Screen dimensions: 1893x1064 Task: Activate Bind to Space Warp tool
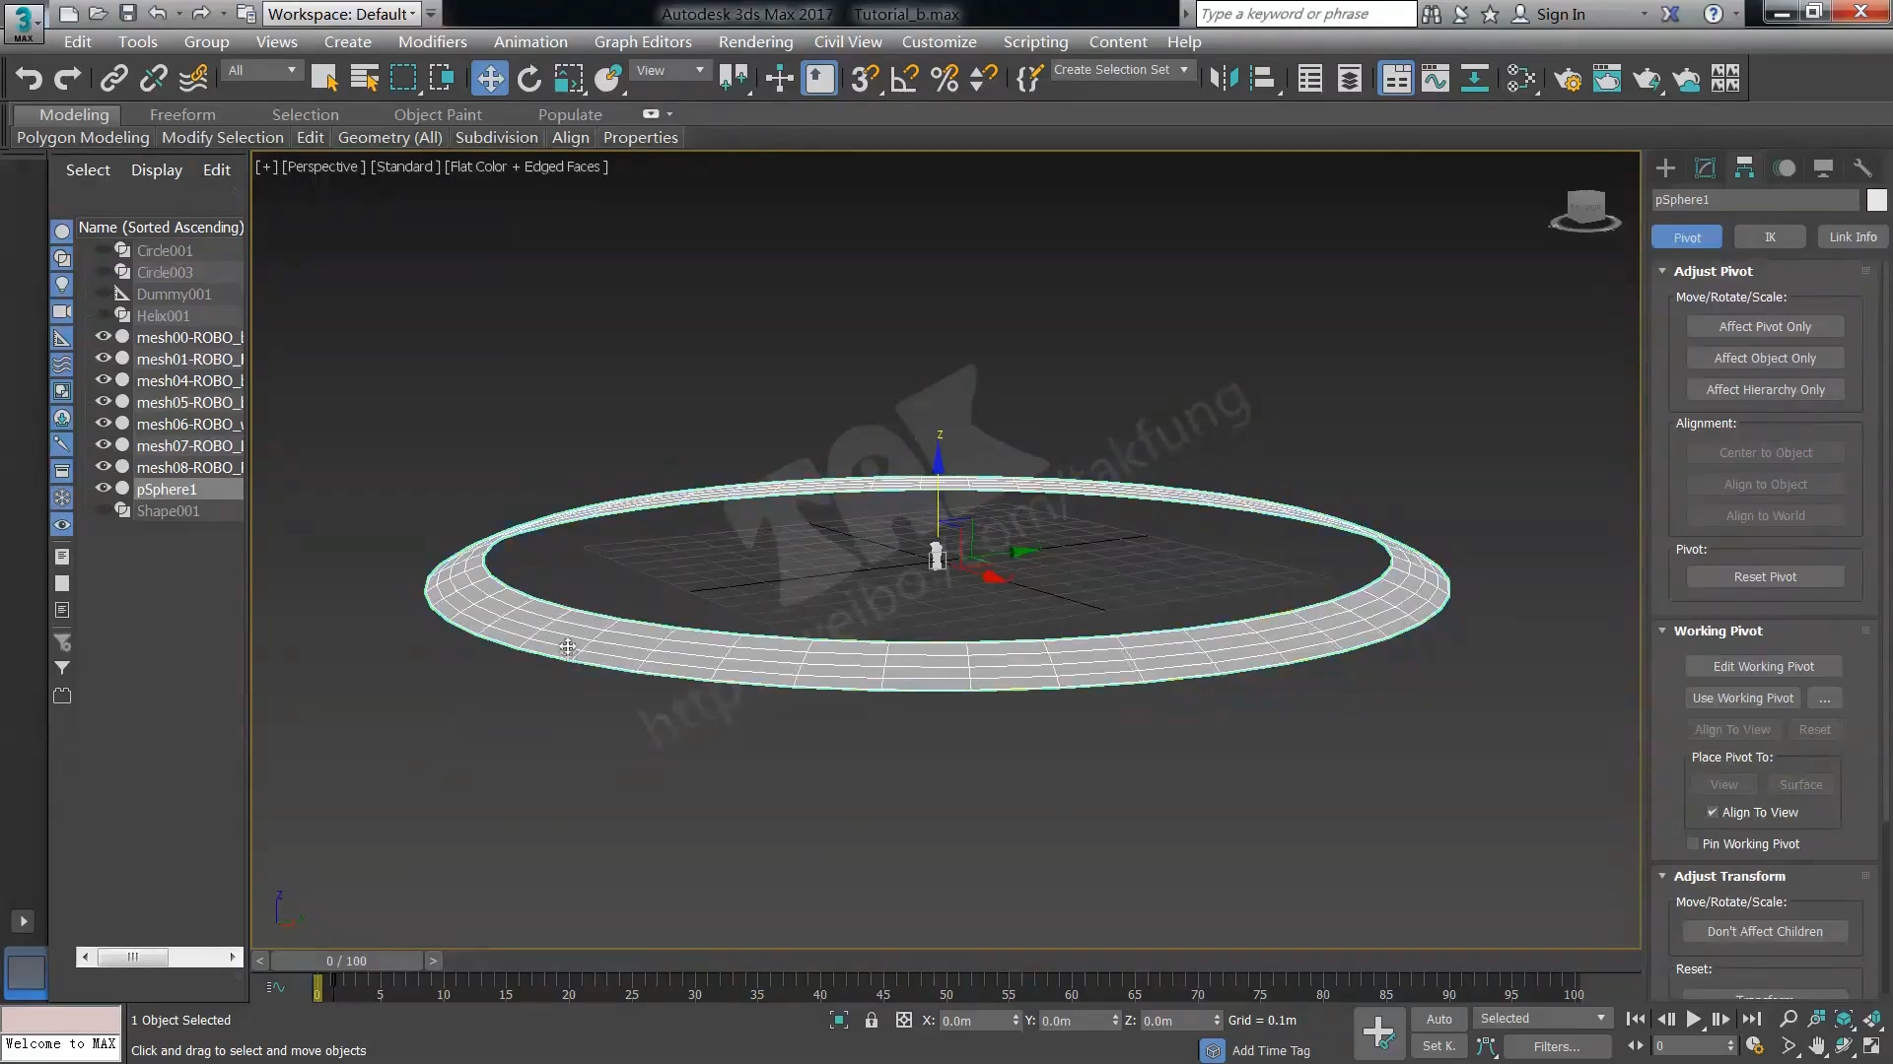[x=193, y=79]
